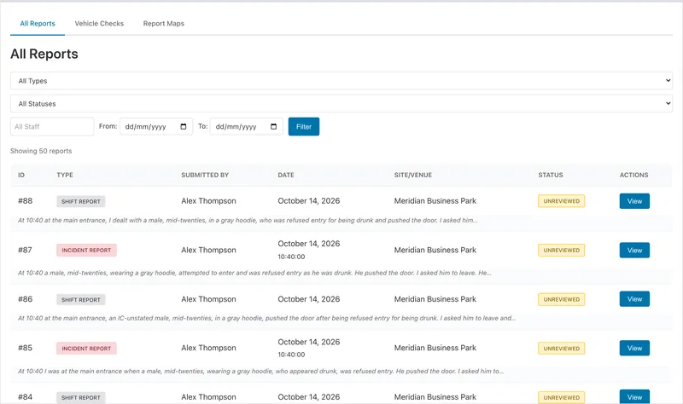Screen dimensions: 683x404
Task: Open the Report Maps tab
Action: pyautogui.click(x=164, y=24)
